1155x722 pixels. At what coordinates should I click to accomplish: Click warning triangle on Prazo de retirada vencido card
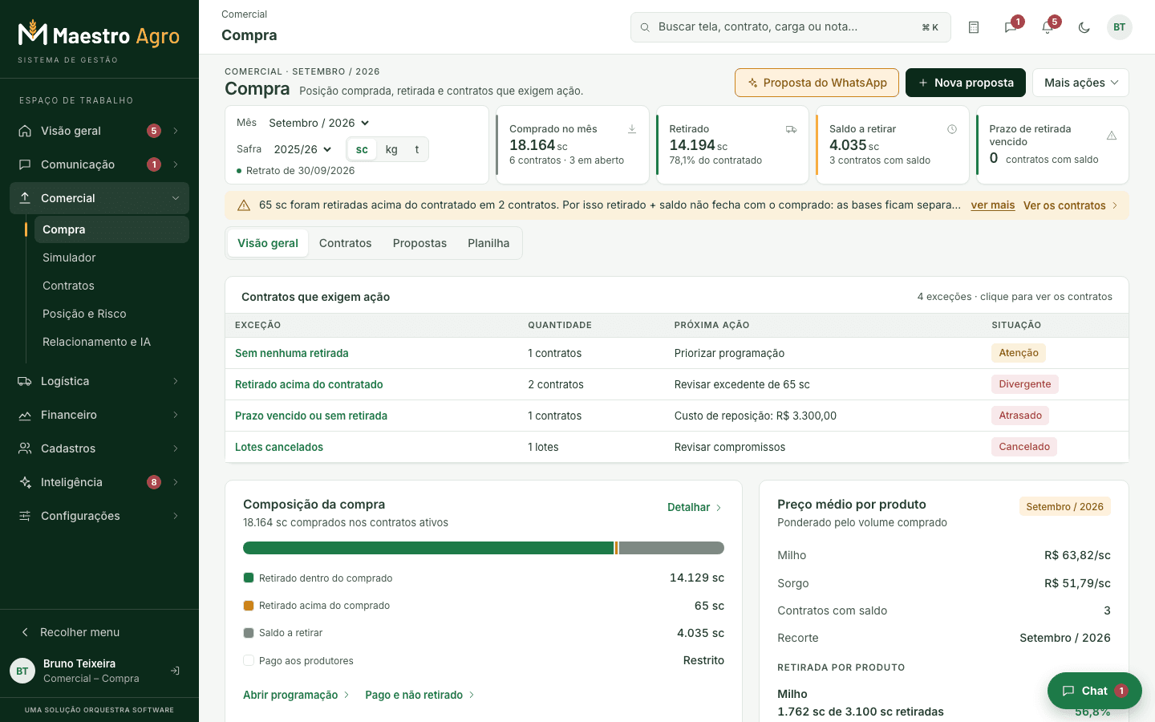(1112, 136)
